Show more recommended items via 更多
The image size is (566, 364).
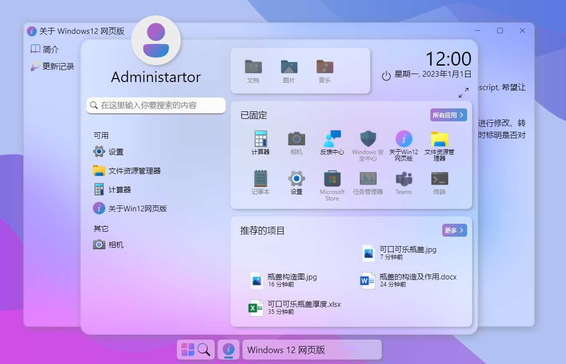pyautogui.click(x=454, y=230)
